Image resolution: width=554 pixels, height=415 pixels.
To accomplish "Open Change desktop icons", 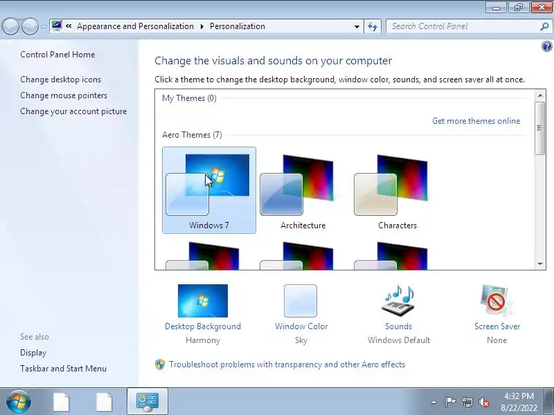I will [60, 80].
